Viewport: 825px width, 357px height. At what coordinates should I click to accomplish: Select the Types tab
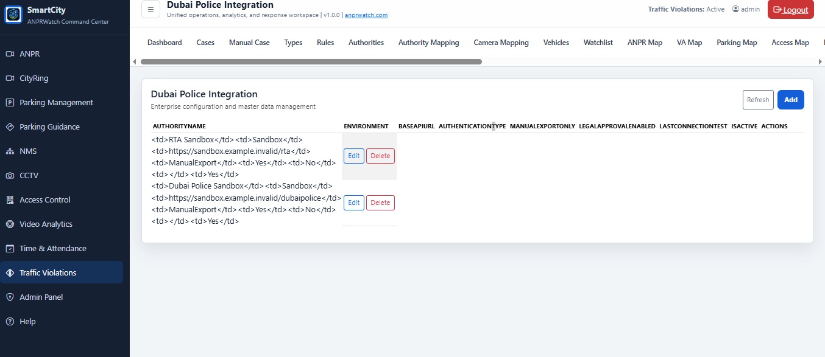tap(293, 43)
